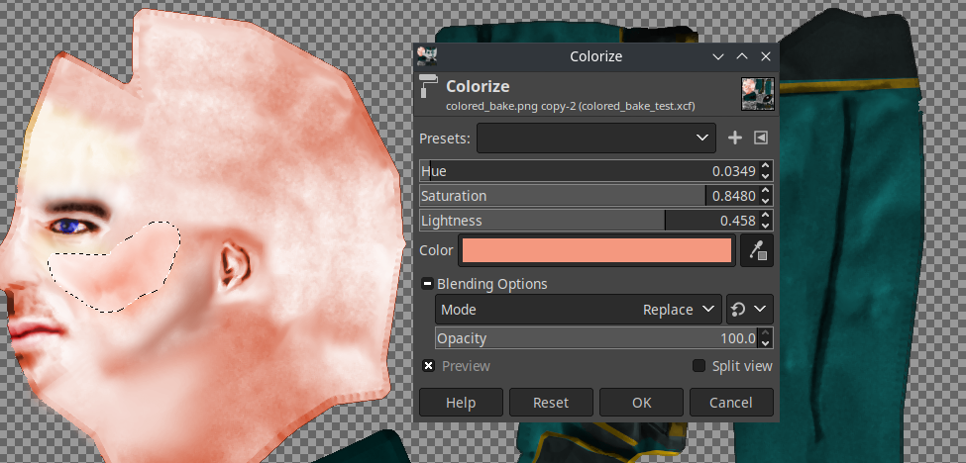Viewport: 966px width, 463px height.
Task: Decrease the Lightness value with the down arrow
Action: pos(765,225)
